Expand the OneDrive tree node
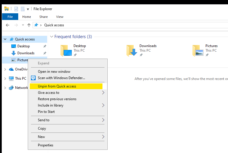 coord(5,69)
